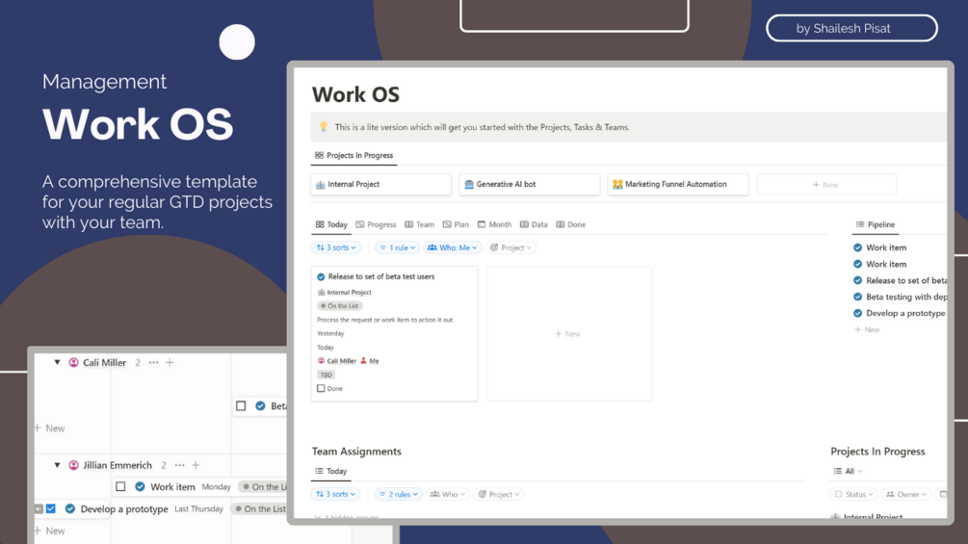968x544 pixels.
Task: Tick the checkbox beside Work item row
Action: [x=121, y=486]
